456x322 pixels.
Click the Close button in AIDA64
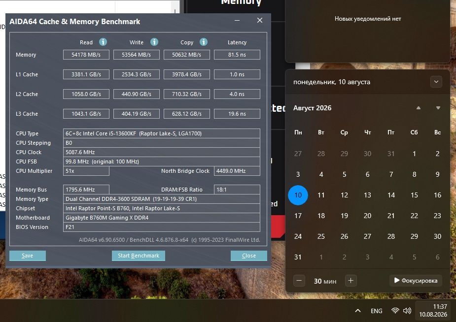249,256
